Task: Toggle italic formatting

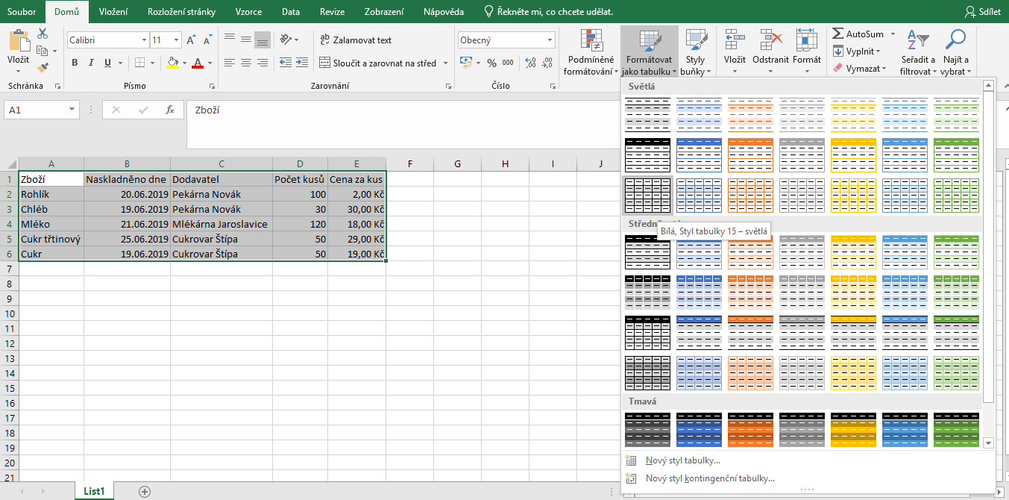Action: pos(90,63)
